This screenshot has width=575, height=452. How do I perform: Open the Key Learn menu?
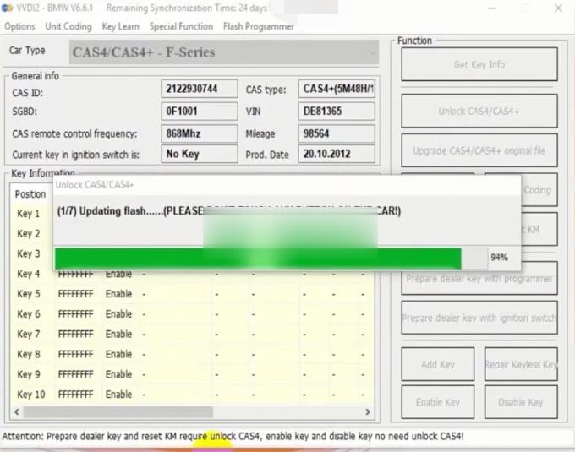tap(120, 26)
